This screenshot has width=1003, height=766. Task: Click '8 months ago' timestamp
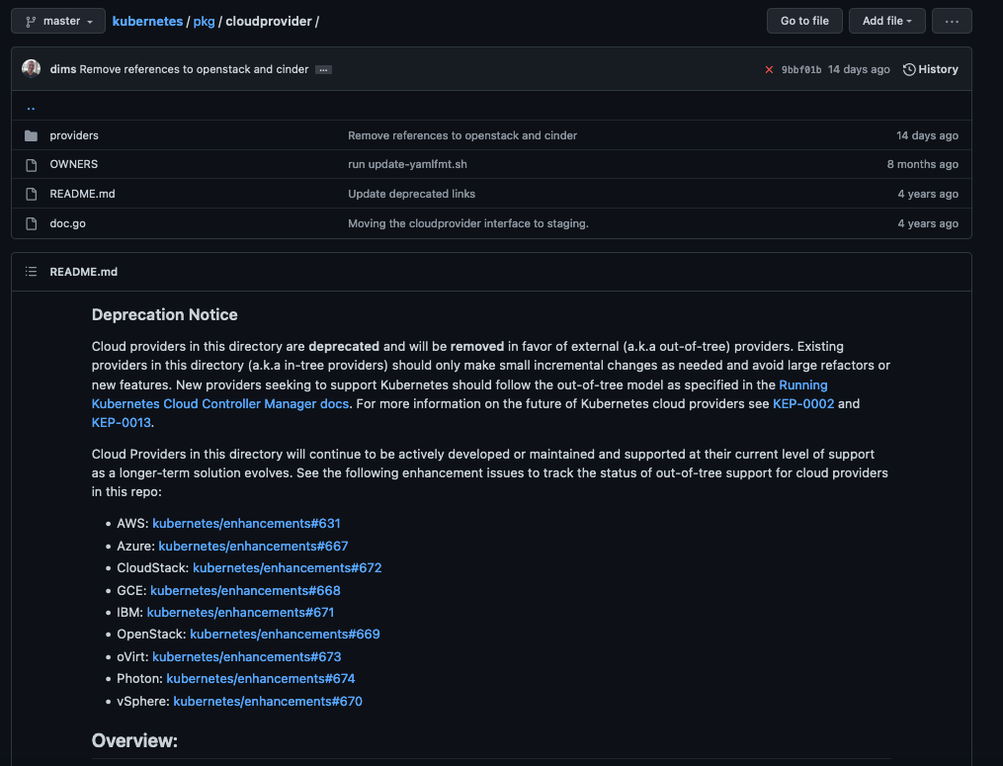tap(922, 164)
